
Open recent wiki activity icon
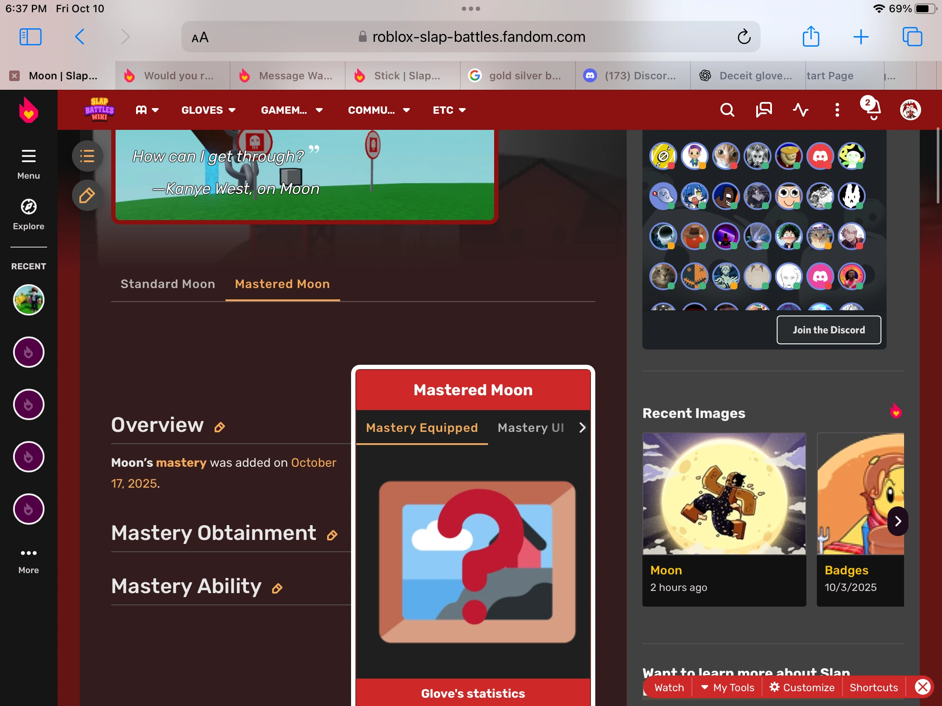pyautogui.click(x=800, y=110)
